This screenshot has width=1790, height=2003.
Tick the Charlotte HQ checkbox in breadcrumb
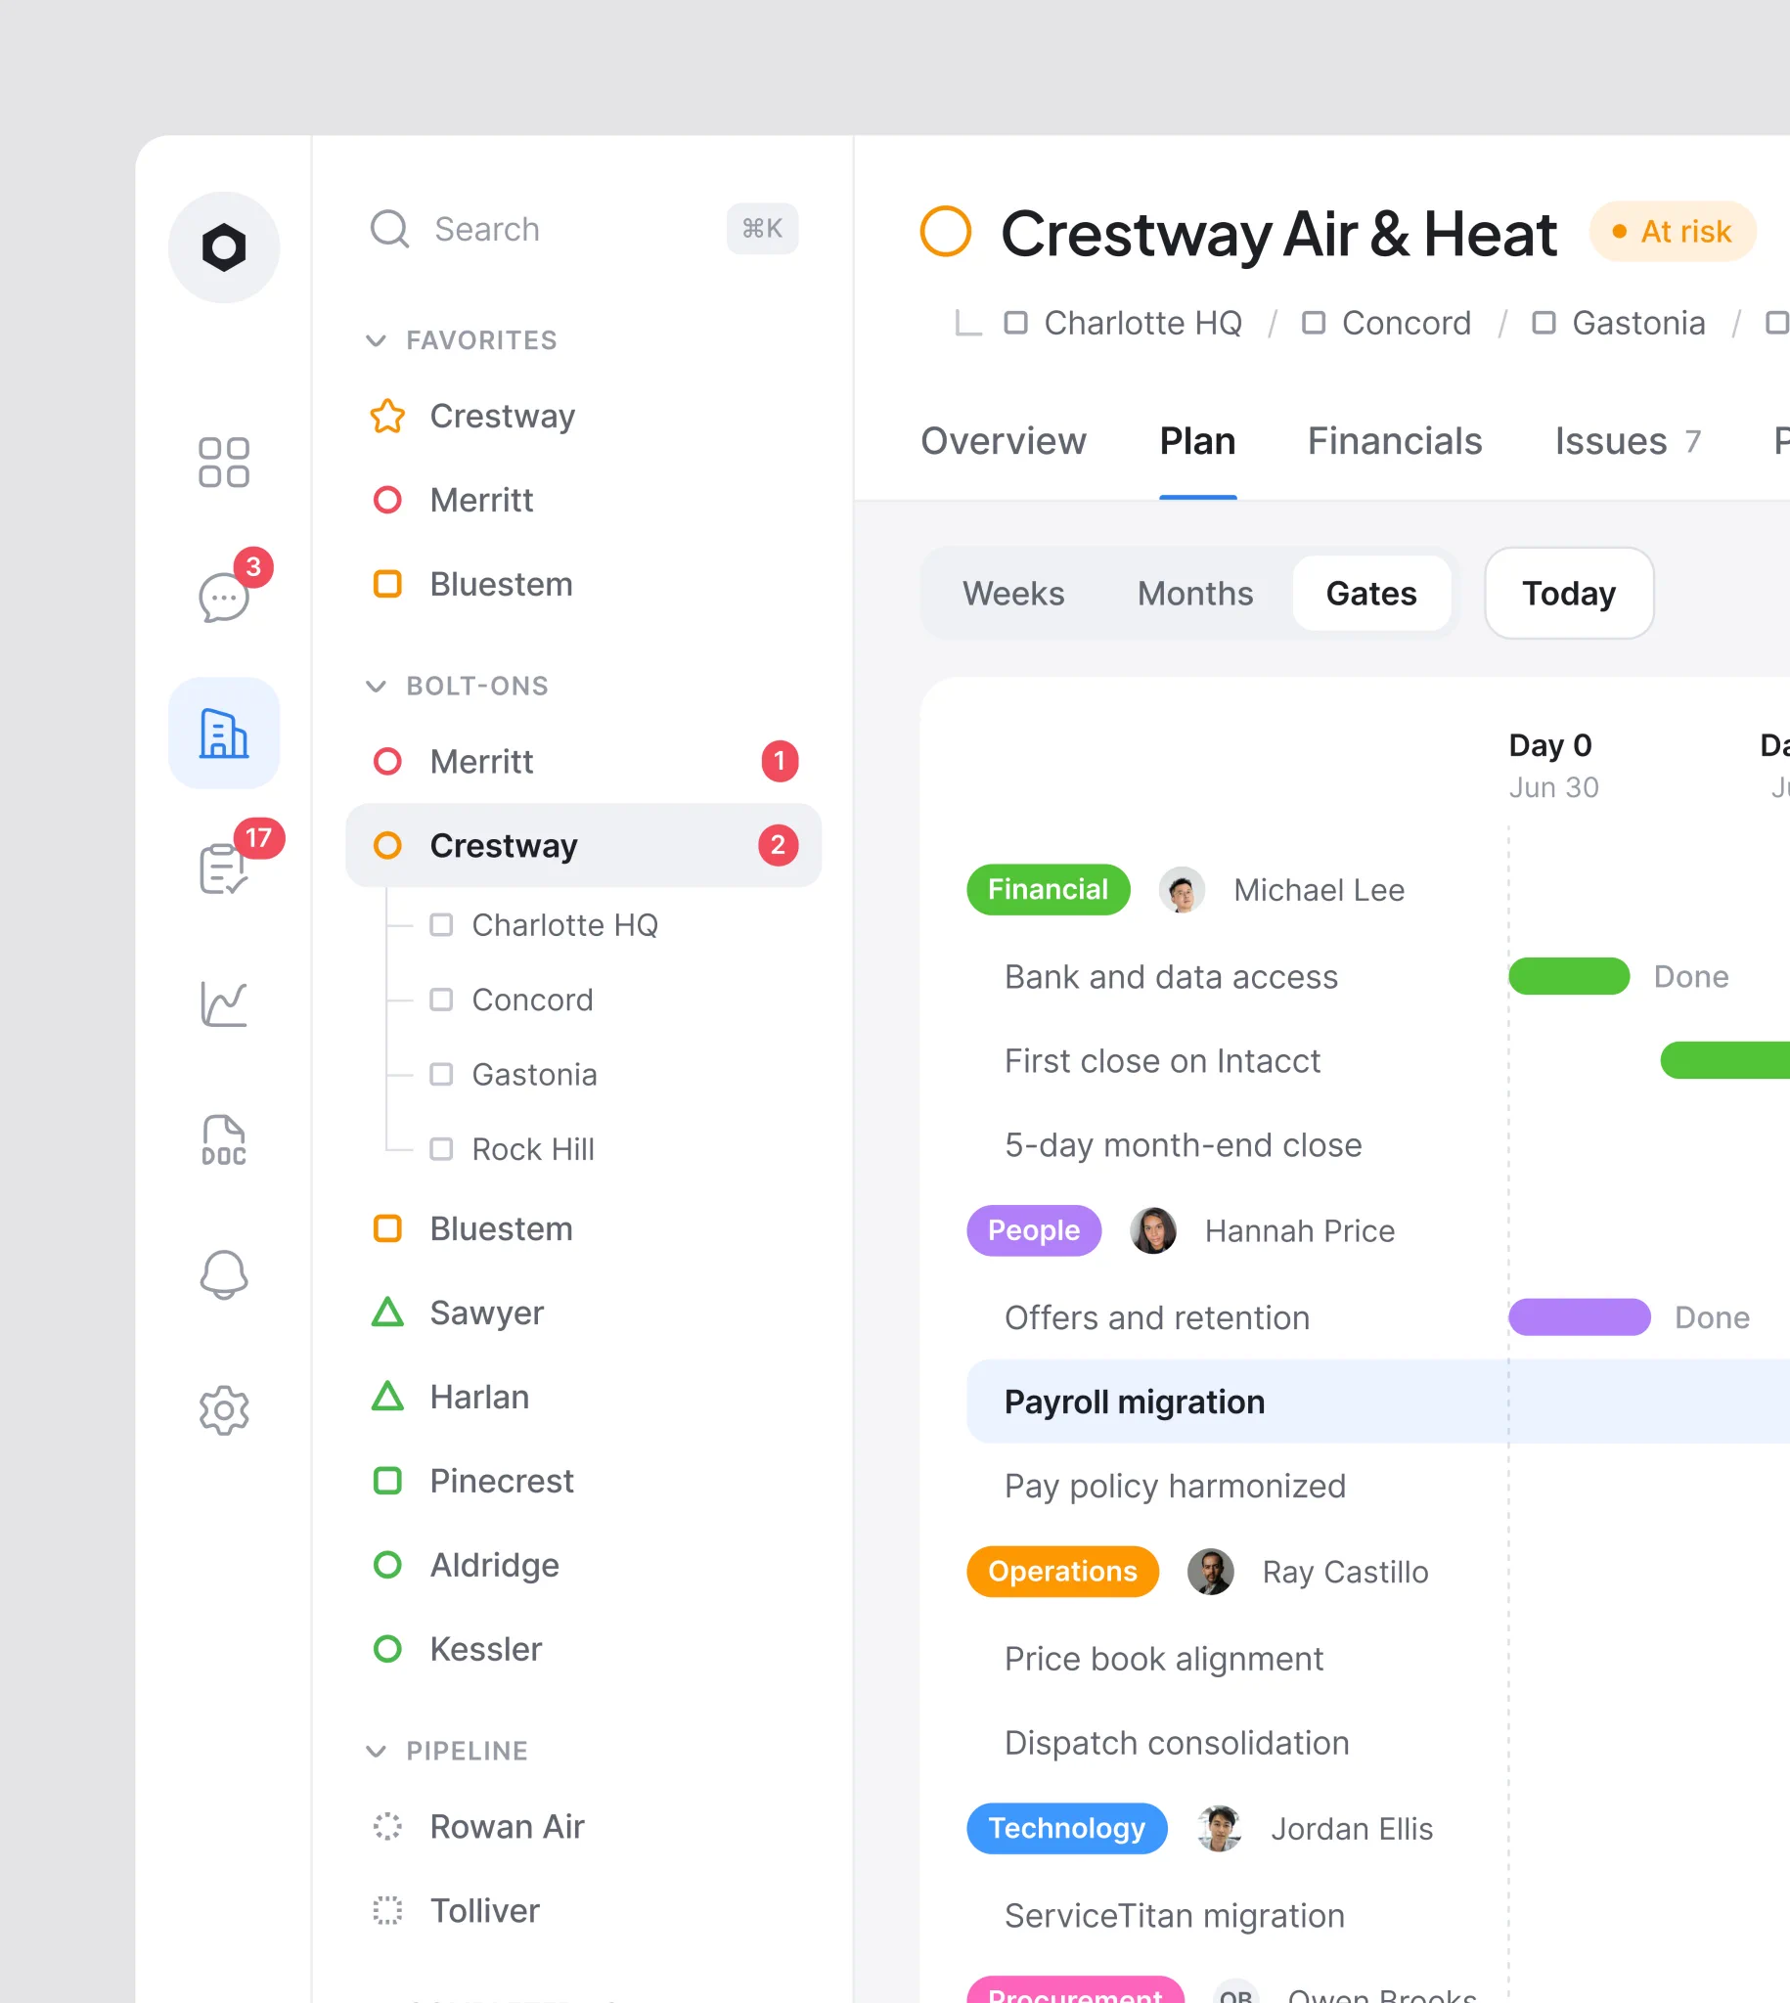click(1016, 323)
